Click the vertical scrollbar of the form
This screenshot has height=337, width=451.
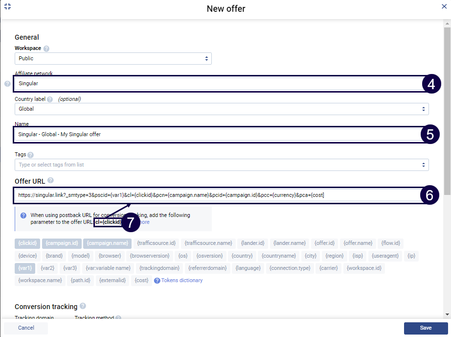click(447, 98)
